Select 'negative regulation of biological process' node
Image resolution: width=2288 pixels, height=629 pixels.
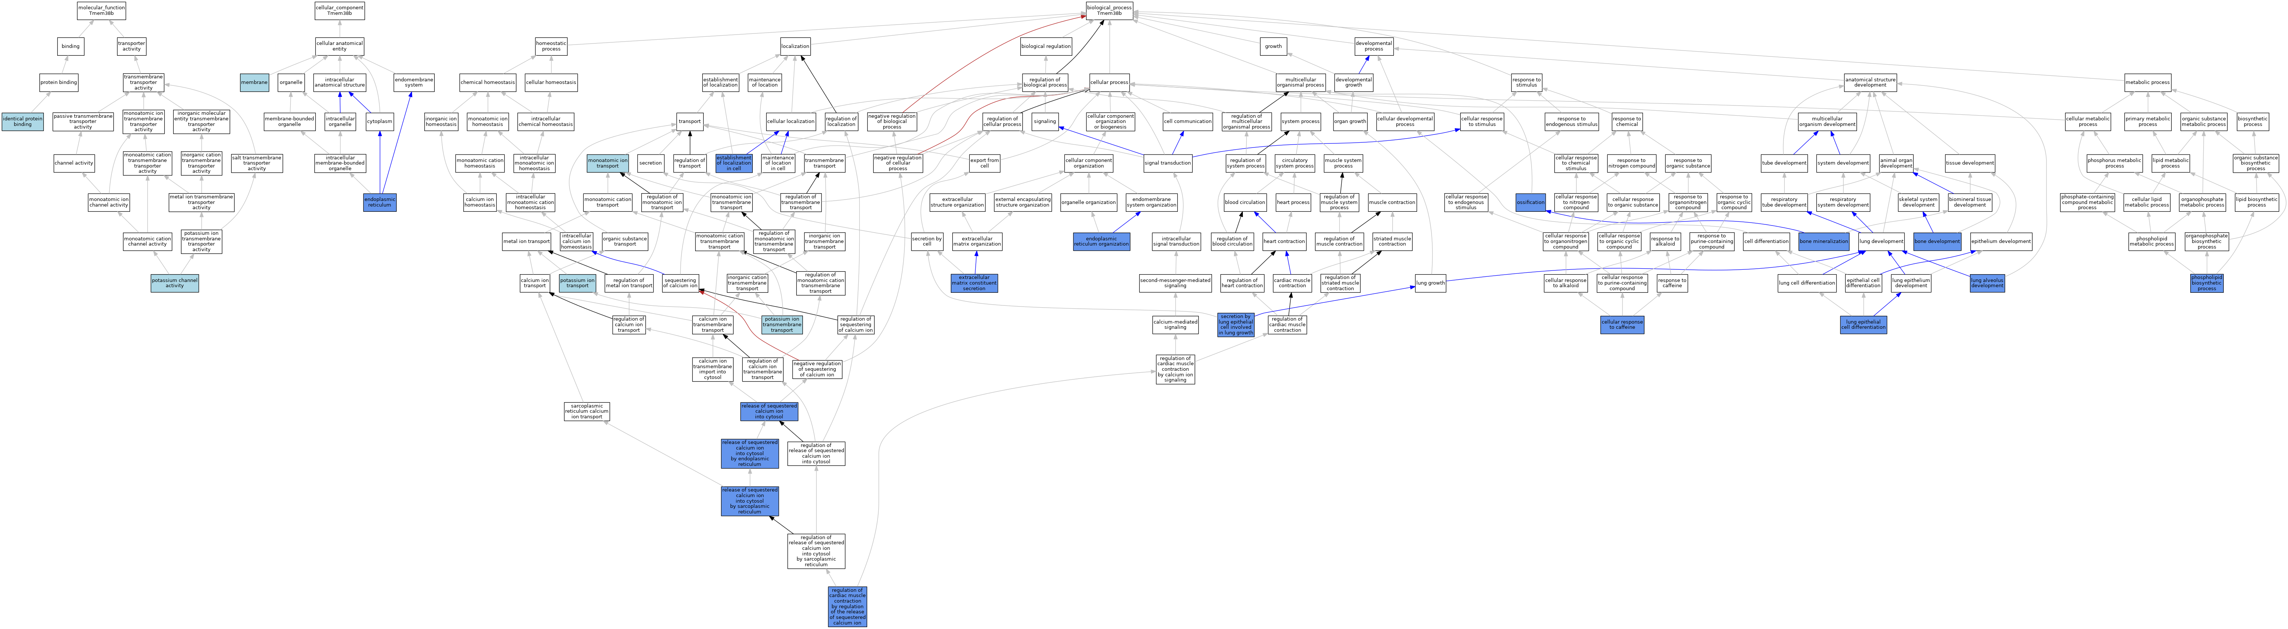point(892,122)
